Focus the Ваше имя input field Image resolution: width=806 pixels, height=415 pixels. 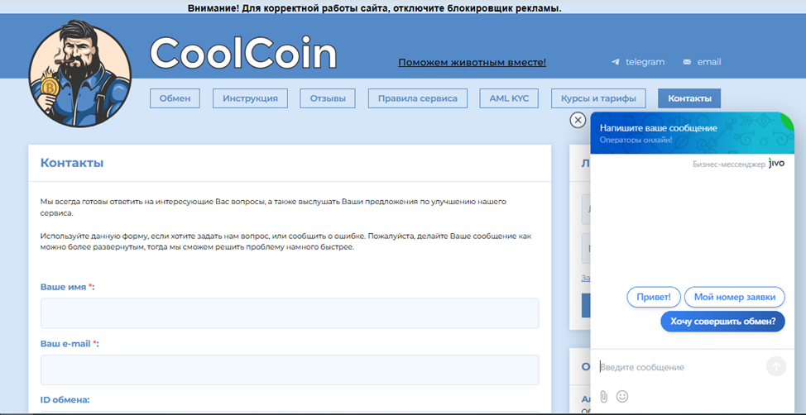tap(290, 313)
